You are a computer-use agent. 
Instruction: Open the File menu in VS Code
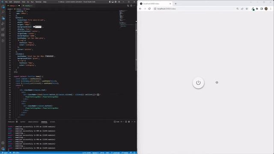tap(6, 2)
